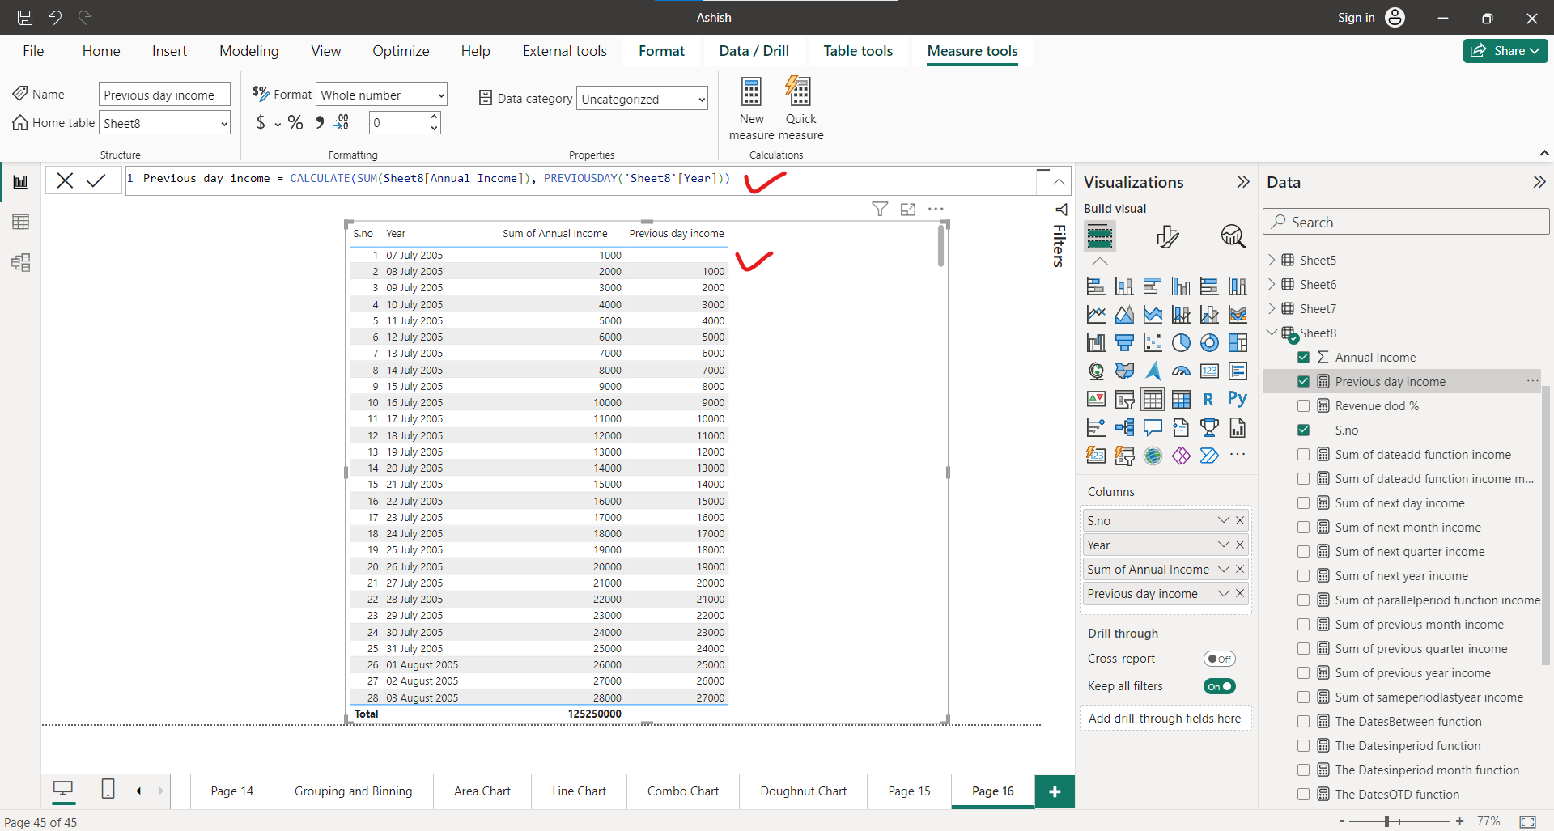Select the R script visual icon
Screen dimensions: 1554x831
point(1209,398)
